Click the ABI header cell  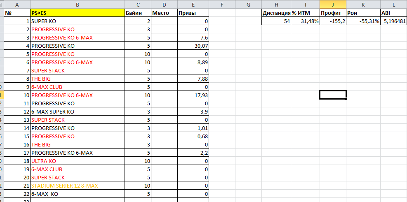(393, 13)
